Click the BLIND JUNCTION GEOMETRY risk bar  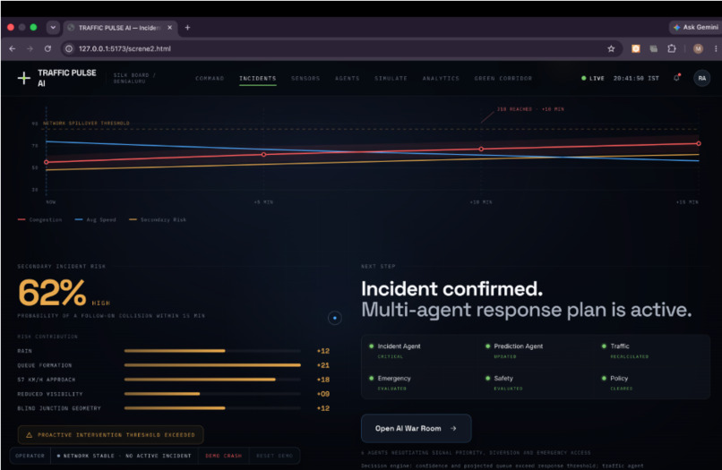211,408
